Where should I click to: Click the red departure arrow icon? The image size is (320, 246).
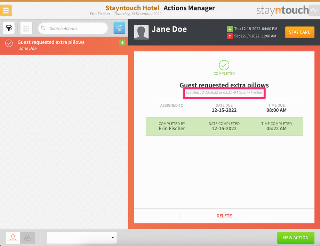coord(230,36)
